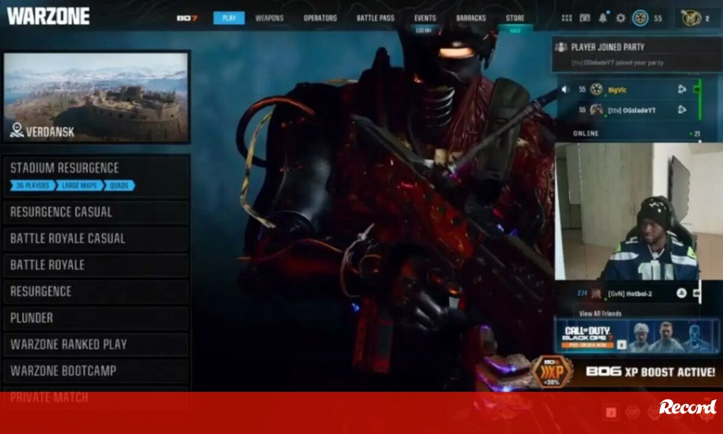Open the Battle Pass tab
The height and width of the screenshot is (434, 723).
click(x=375, y=18)
